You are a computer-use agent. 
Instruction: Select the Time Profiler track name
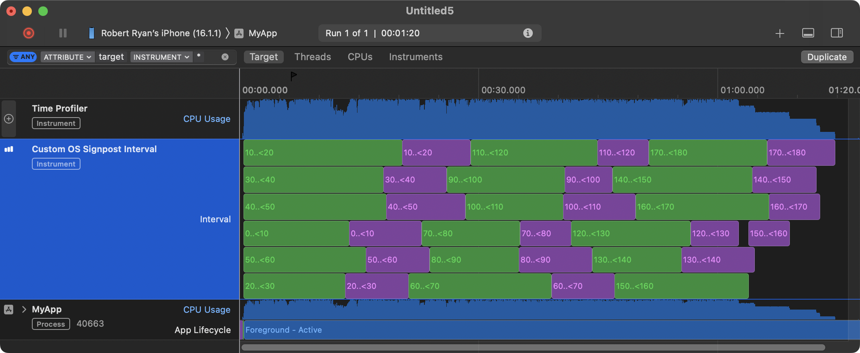click(x=60, y=108)
